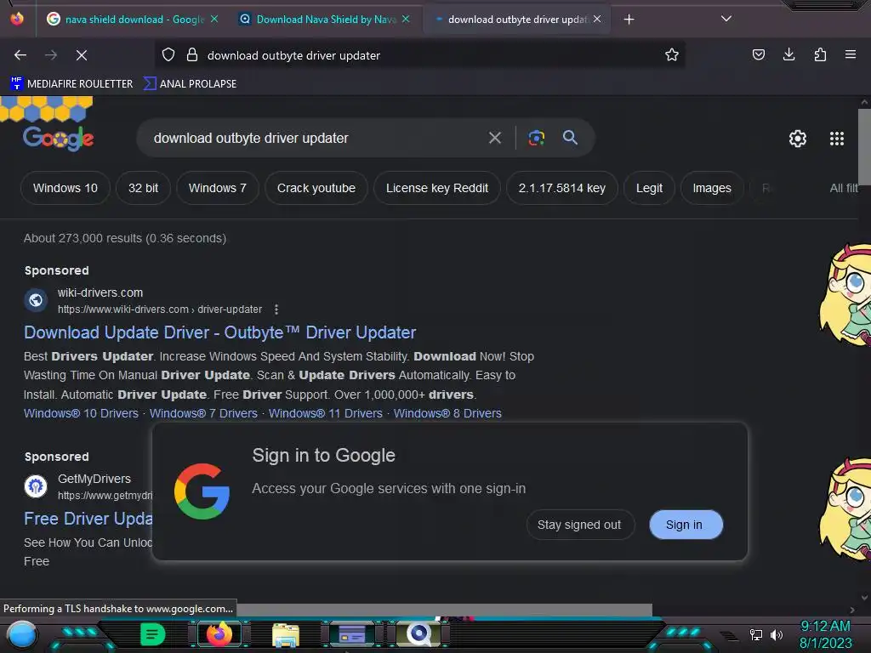
Task: Apply the Windows 7 filter chip
Action: [217, 188]
